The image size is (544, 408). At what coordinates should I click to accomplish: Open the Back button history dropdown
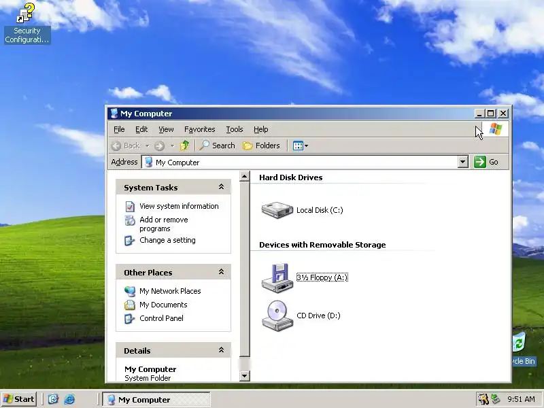[x=148, y=146]
